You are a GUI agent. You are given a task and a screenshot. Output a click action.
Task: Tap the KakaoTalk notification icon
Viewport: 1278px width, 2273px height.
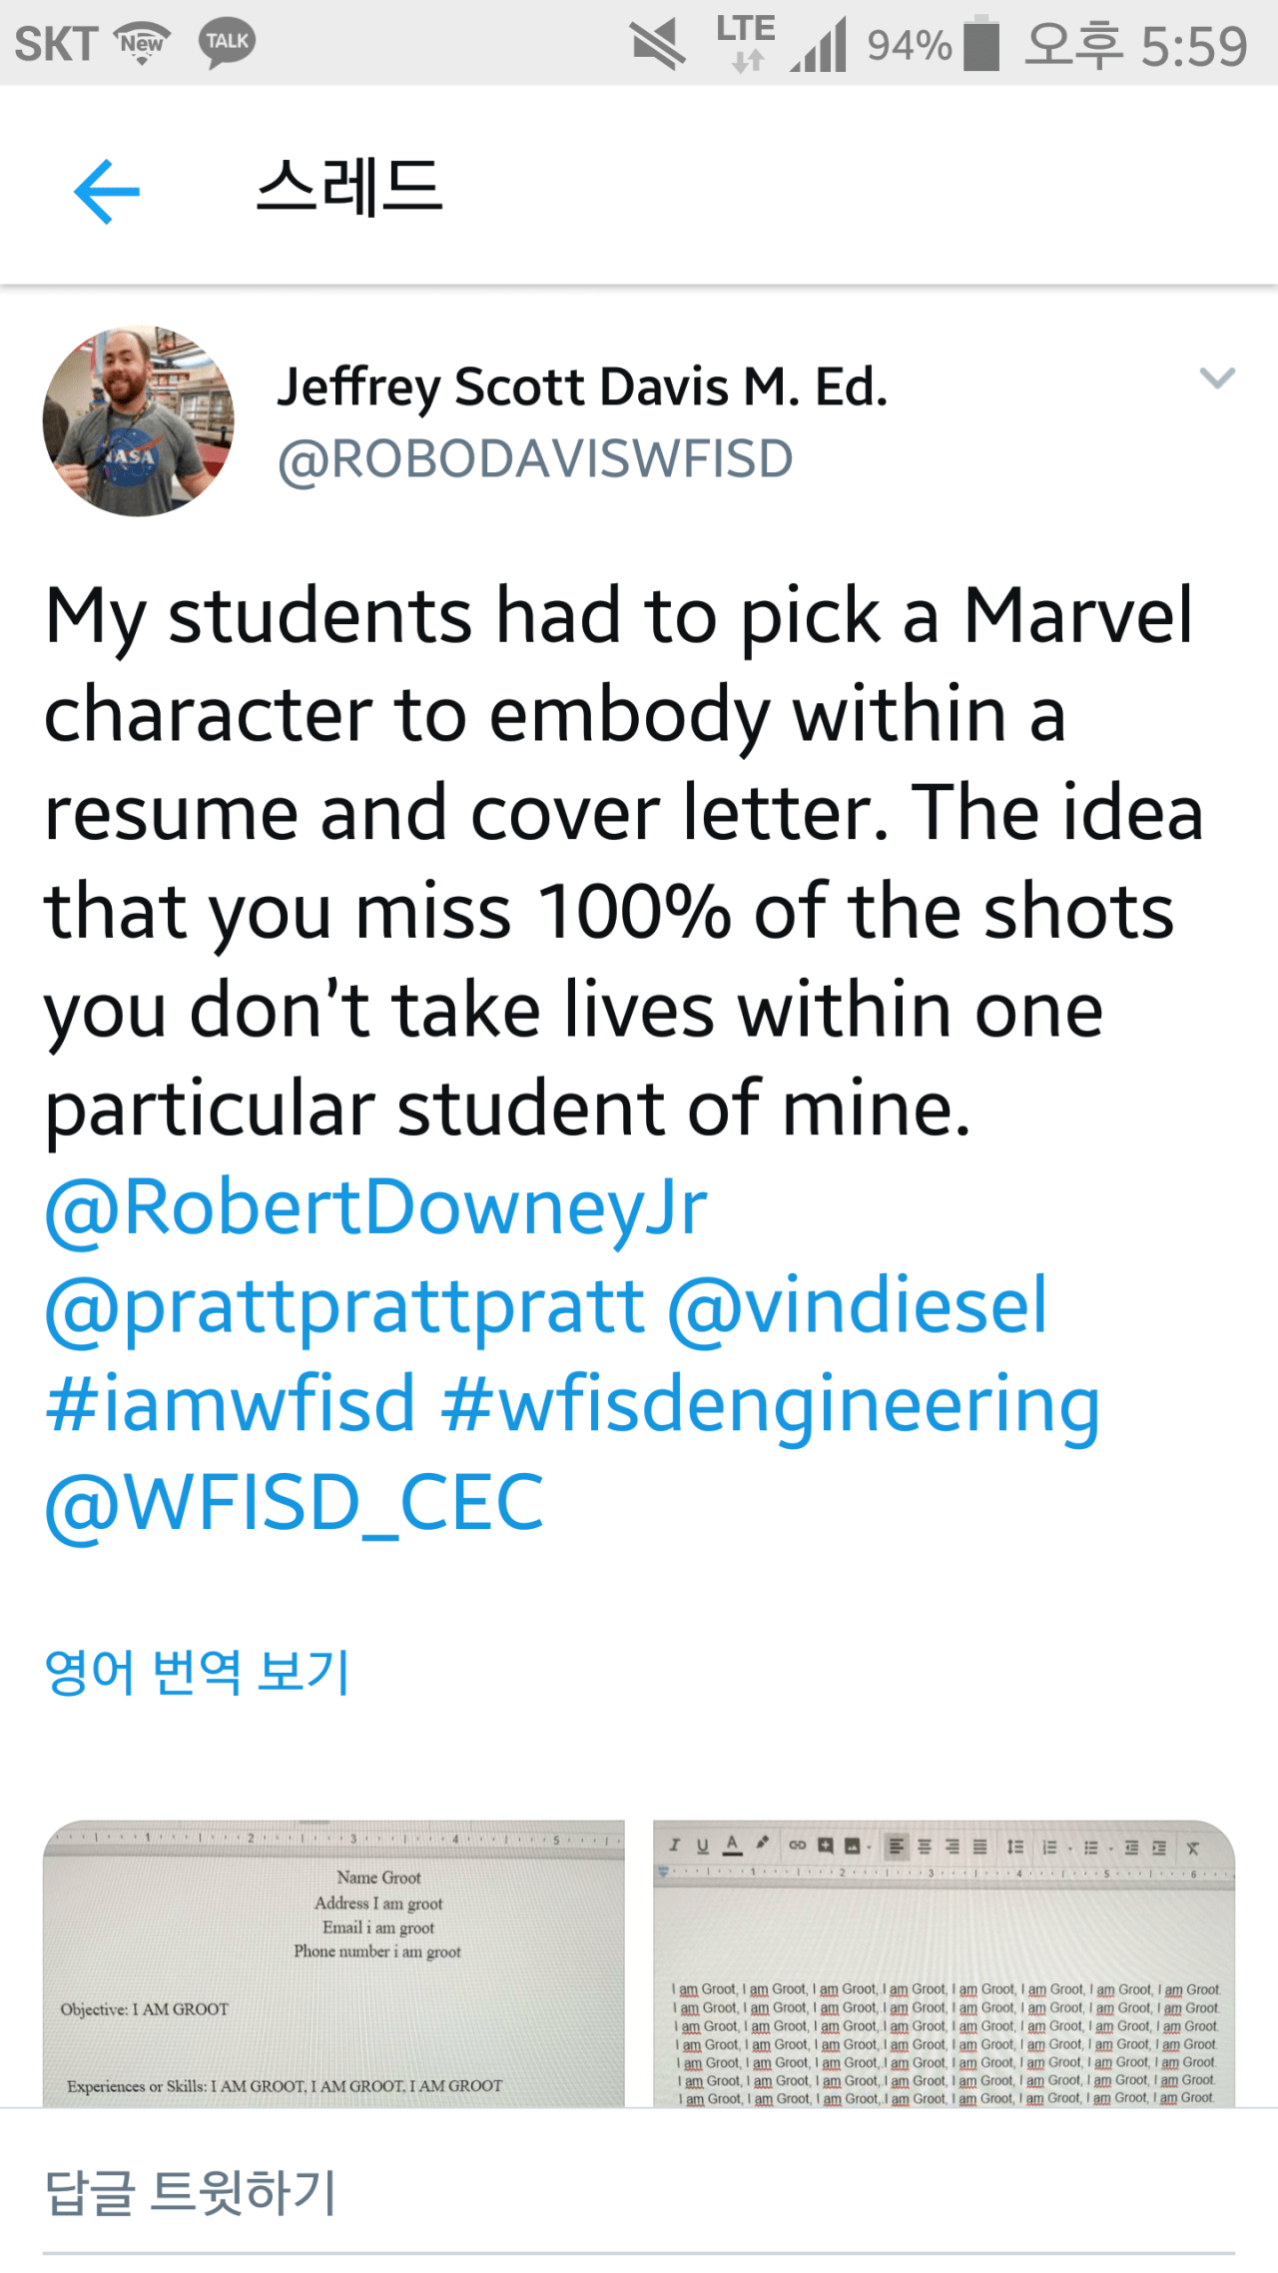[x=228, y=44]
